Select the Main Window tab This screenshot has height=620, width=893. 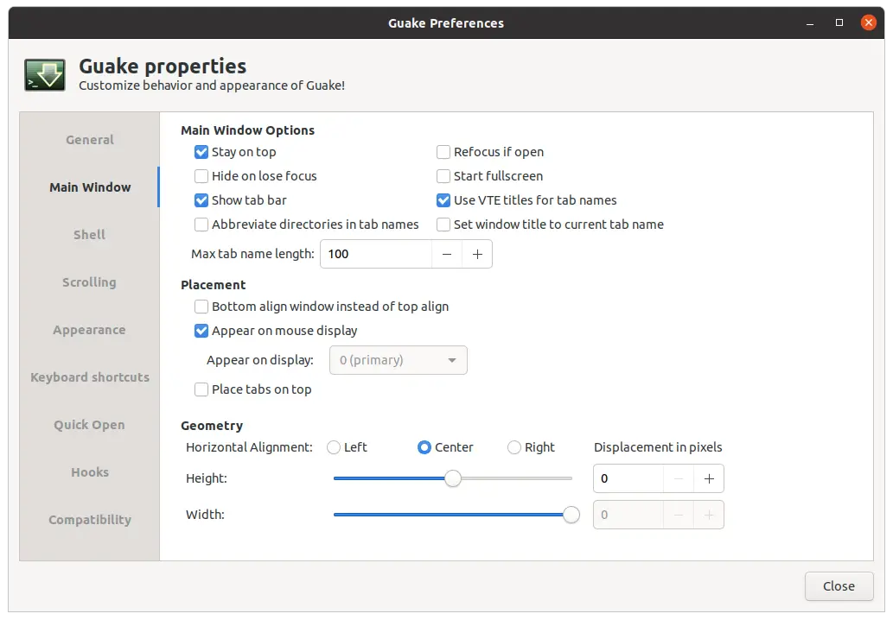(89, 187)
